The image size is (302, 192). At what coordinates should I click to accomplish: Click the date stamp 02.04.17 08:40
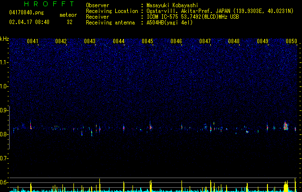[x=29, y=22]
